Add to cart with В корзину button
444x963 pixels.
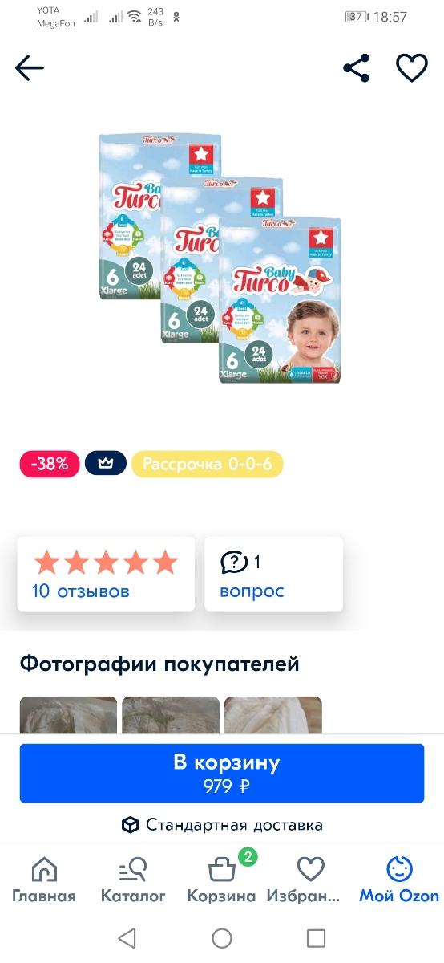click(x=222, y=773)
